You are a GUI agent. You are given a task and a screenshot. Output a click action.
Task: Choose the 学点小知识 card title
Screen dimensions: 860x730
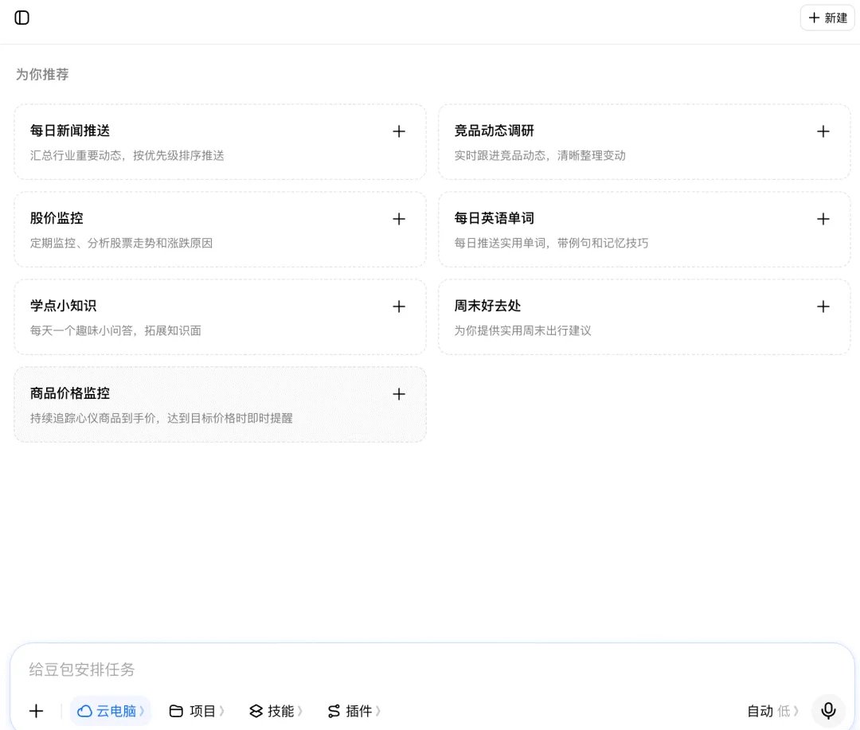(x=63, y=306)
